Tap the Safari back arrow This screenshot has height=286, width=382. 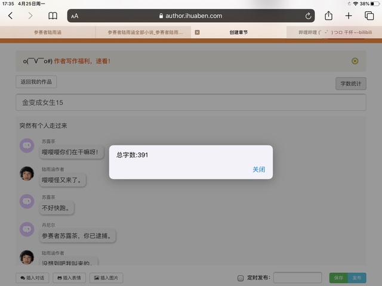[x=10, y=16]
